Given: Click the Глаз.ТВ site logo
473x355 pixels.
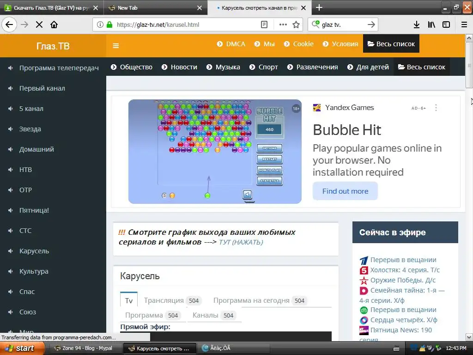Looking at the screenshot, I should click(x=53, y=46).
